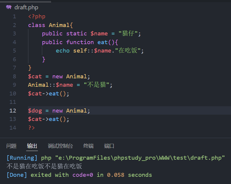The height and width of the screenshot is (184, 231).
Task: Click the "不是猫" string on line 9
Action: click(x=96, y=85)
